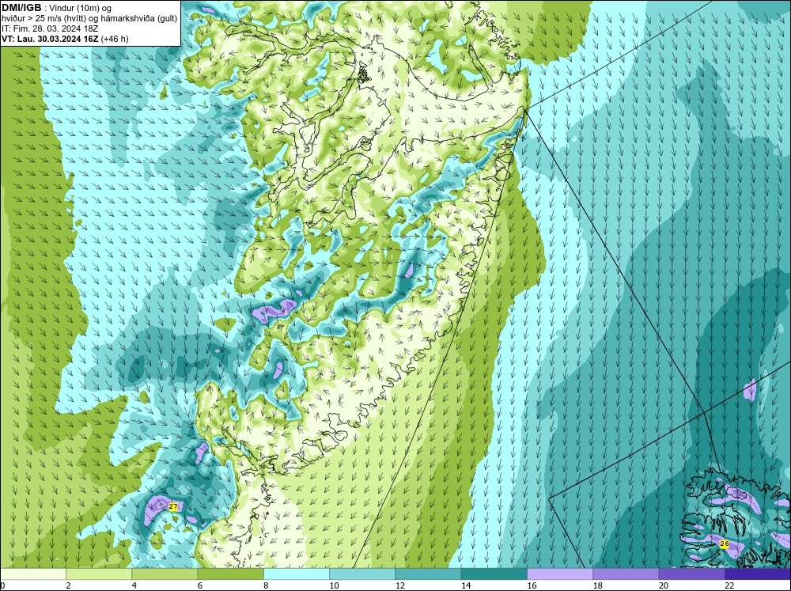Click the yellow gust marker labeled 27
The image size is (791, 591).
pos(173,506)
